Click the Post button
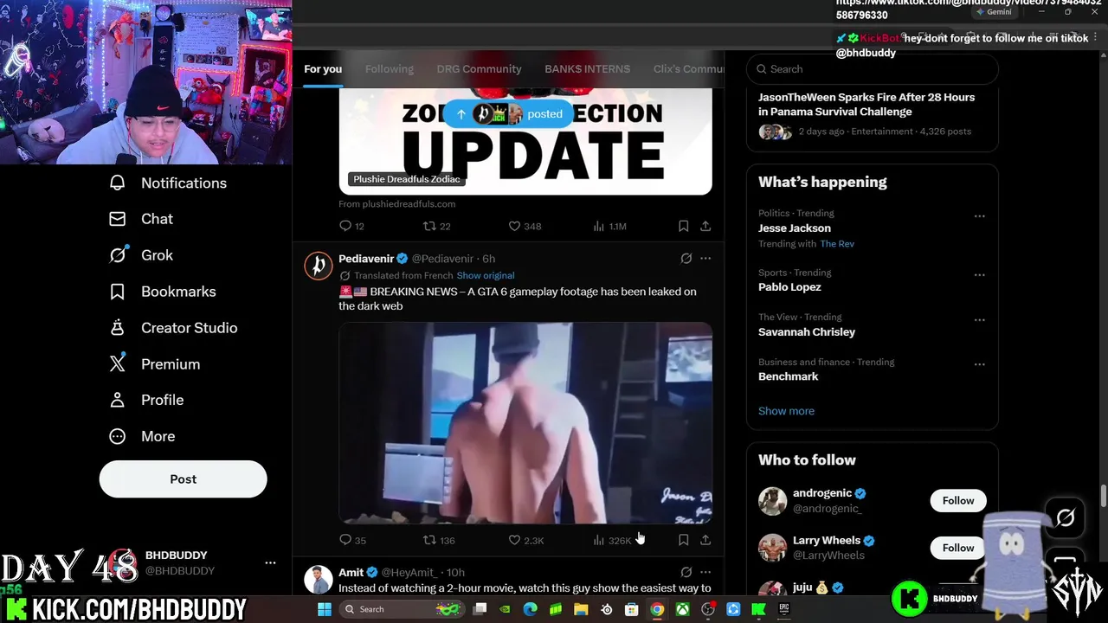 (x=183, y=478)
